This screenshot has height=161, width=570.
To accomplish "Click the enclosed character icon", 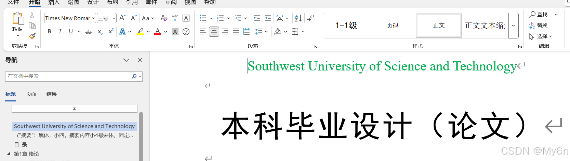I will tap(186, 32).
